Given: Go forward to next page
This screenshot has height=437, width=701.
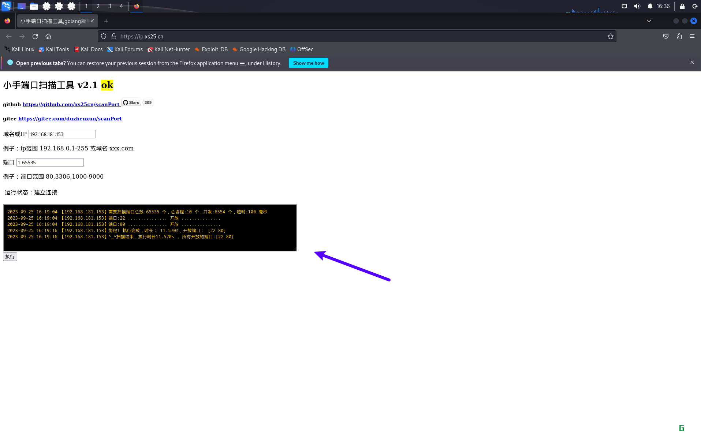Looking at the screenshot, I should click(x=22, y=37).
